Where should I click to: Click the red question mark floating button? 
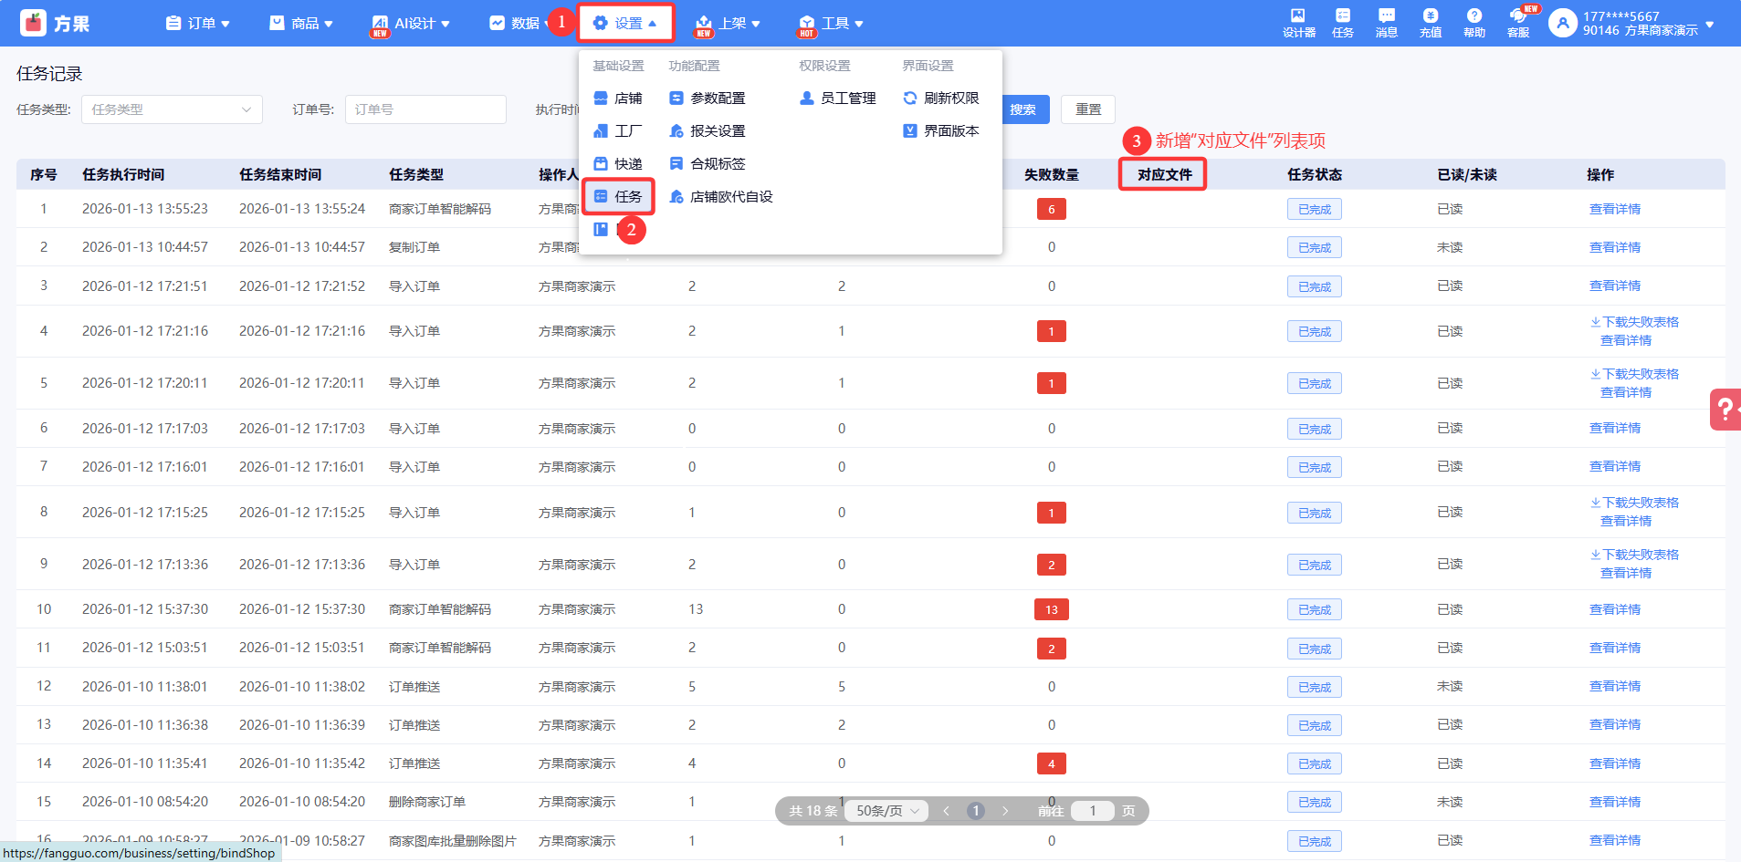[1725, 409]
